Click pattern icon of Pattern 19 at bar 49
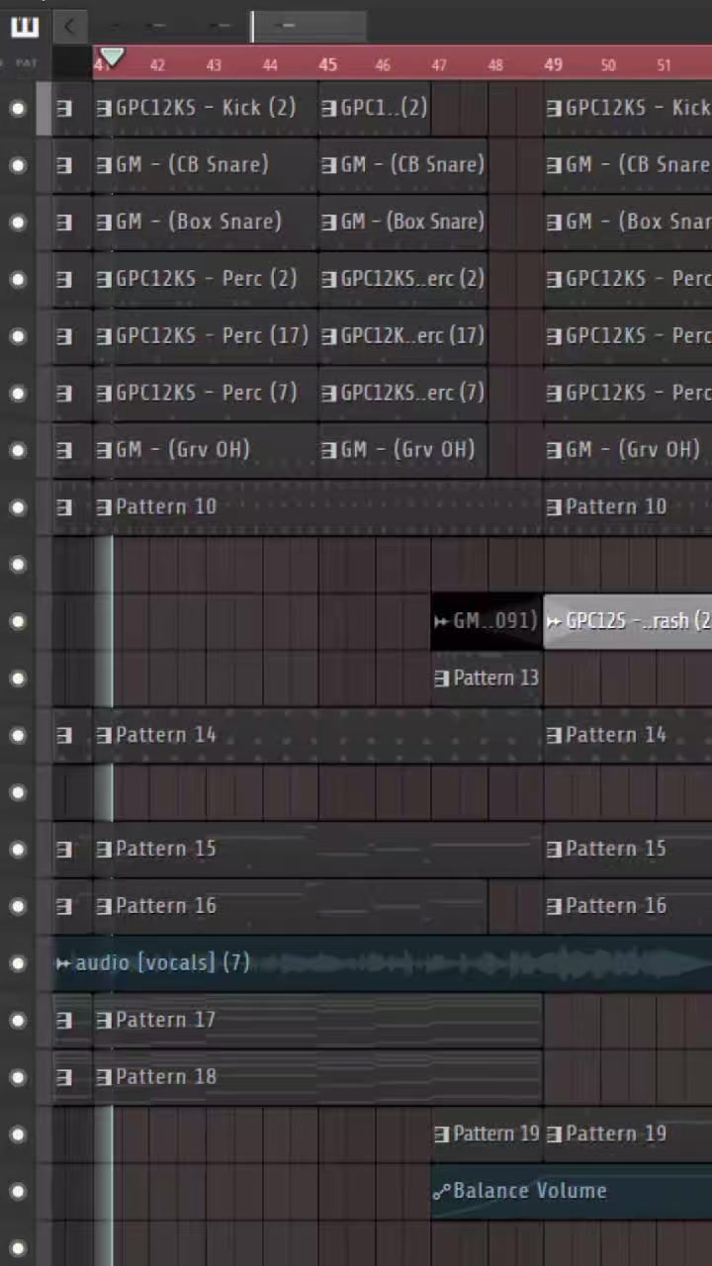The height and width of the screenshot is (1266, 712). (554, 1134)
